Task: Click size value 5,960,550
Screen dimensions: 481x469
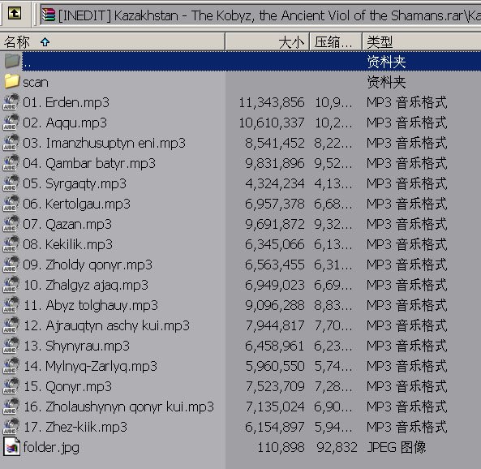Action: (274, 366)
